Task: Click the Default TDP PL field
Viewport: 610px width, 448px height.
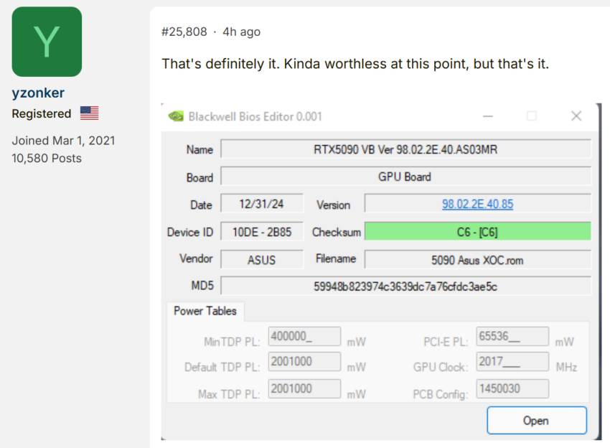Action: click(x=304, y=362)
